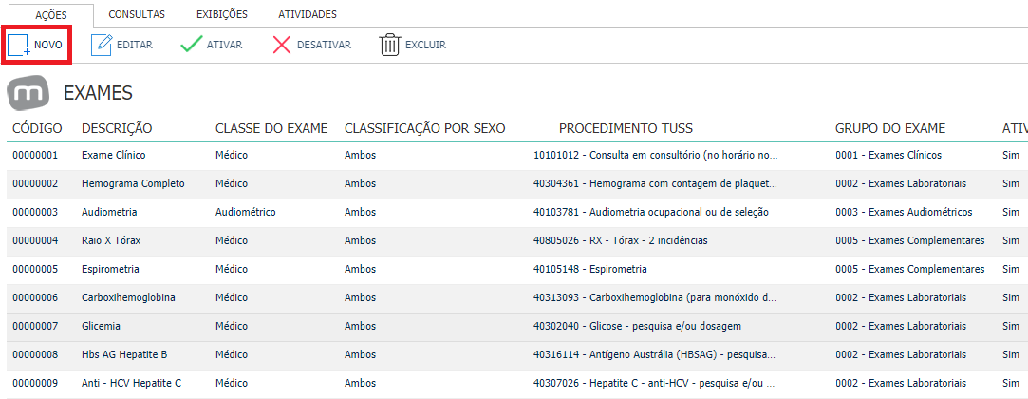Sort by Grupo do Exame column header
Image resolution: width=1028 pixels, height=399 pixels.
point(890,128)
